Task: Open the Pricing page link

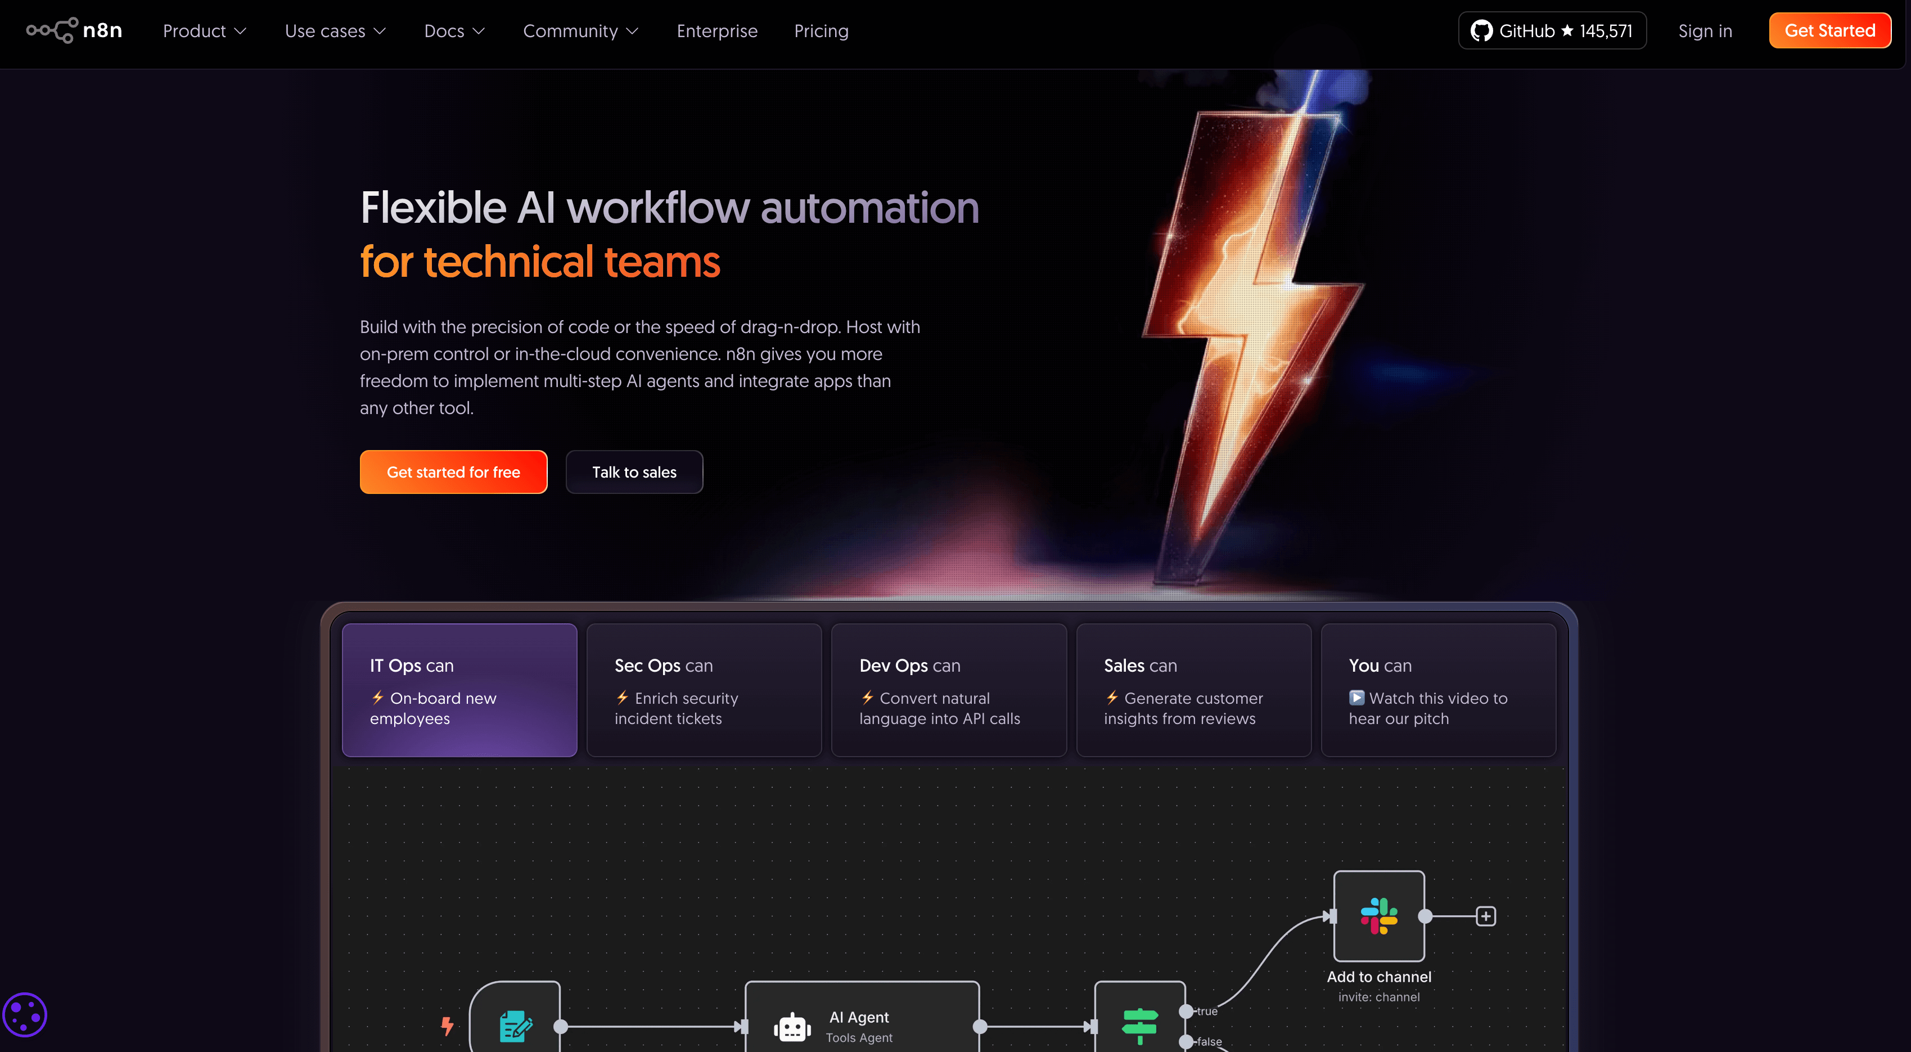Action: pos(821,30)
